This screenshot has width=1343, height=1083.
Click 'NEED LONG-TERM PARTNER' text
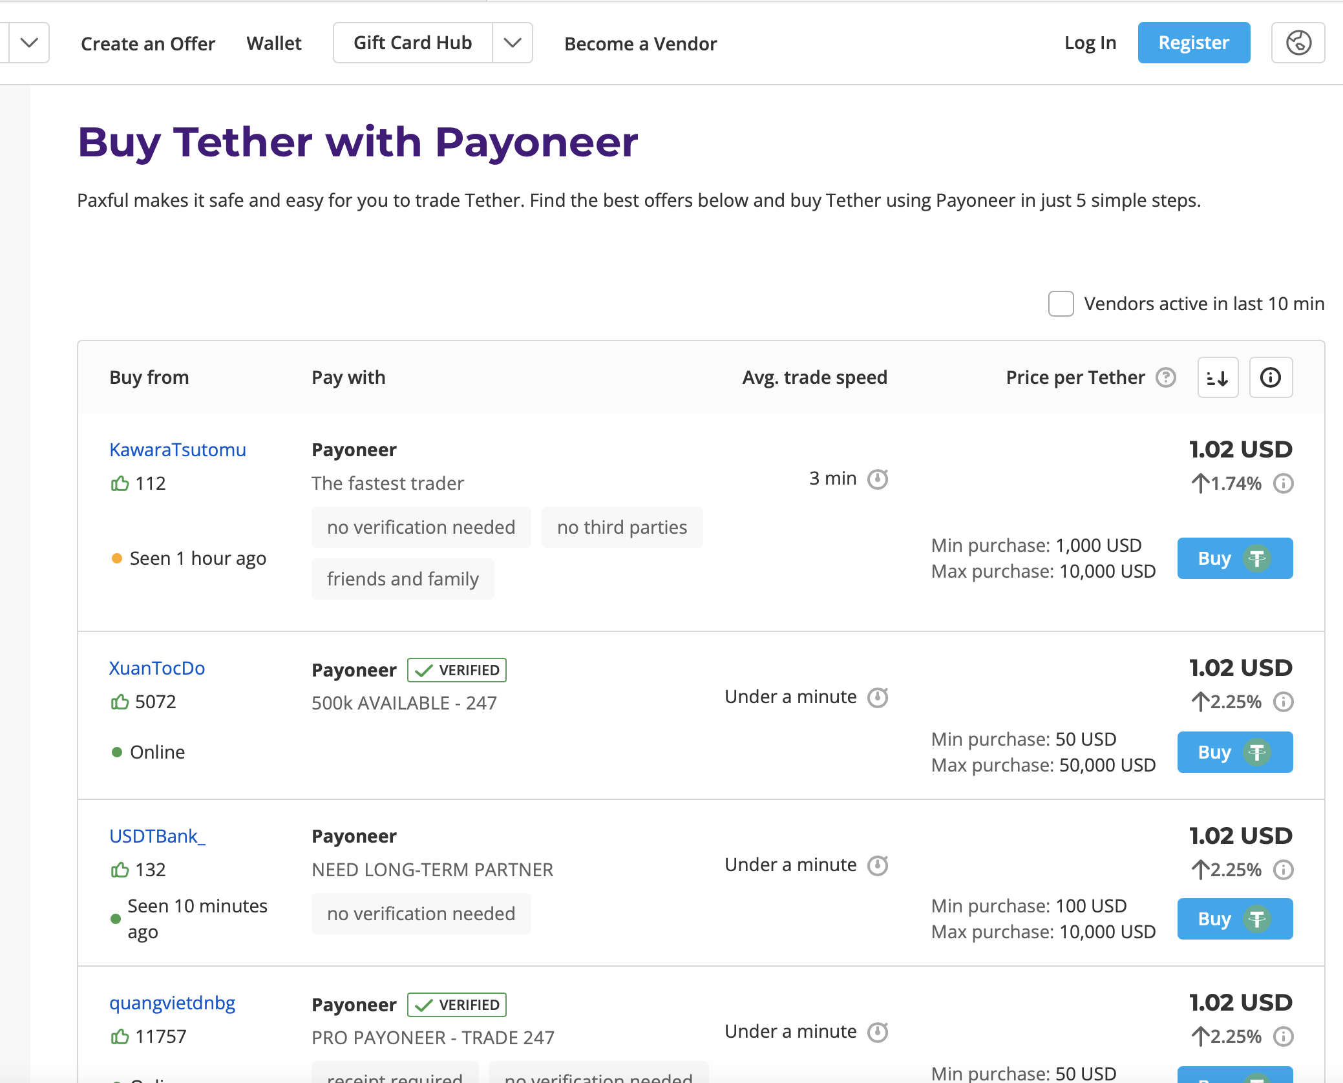point(432,870)
